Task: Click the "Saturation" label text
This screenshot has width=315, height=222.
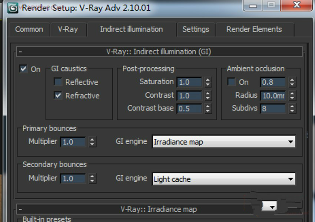Action: (157, 82)
